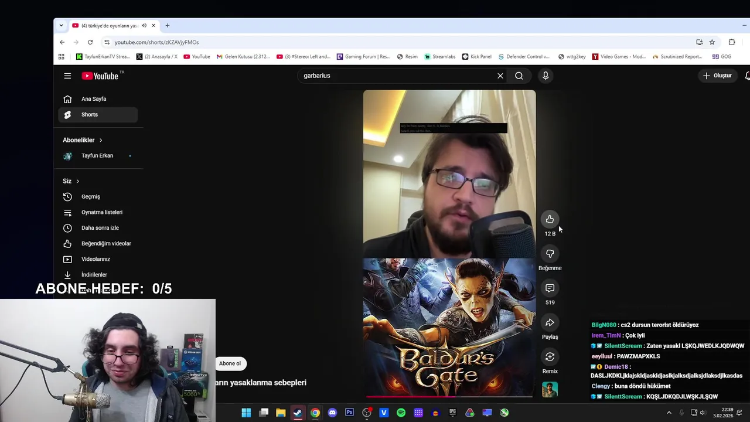Share the Short via Paylaş
Viewport: 750px width, 422px height.
tap(550, 322)
